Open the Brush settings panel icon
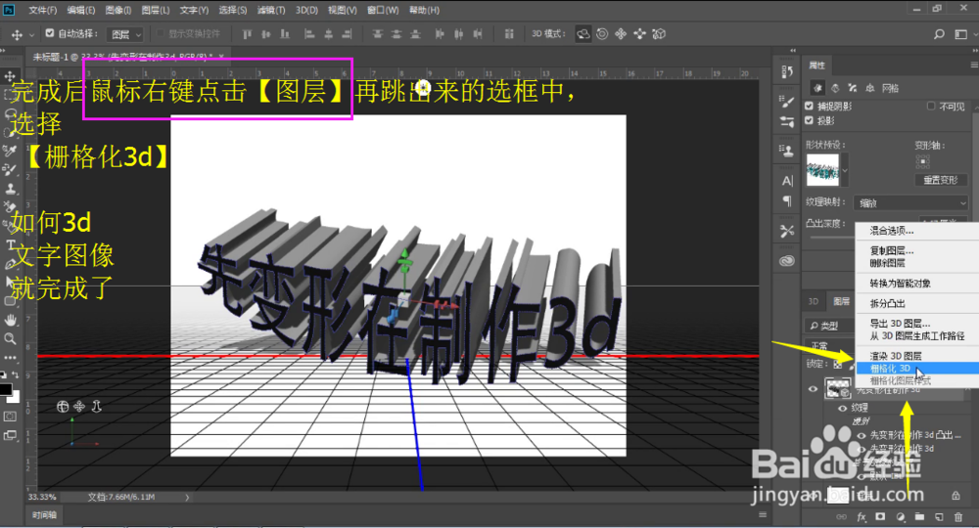This screenshot has height=528, width=979. point(787,102)
